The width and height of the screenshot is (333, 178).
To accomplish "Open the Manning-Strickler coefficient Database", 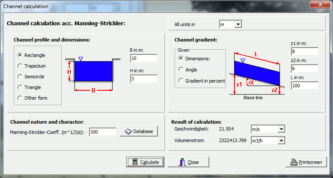I will (139, 131).
